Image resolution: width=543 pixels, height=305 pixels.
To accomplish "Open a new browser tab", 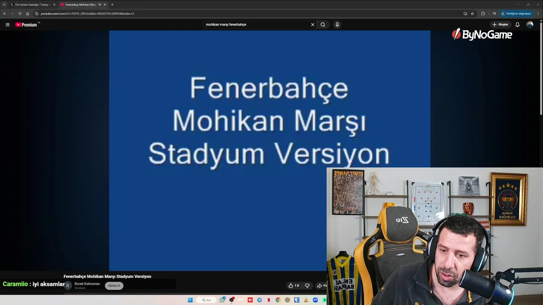I will coord(112,5).
